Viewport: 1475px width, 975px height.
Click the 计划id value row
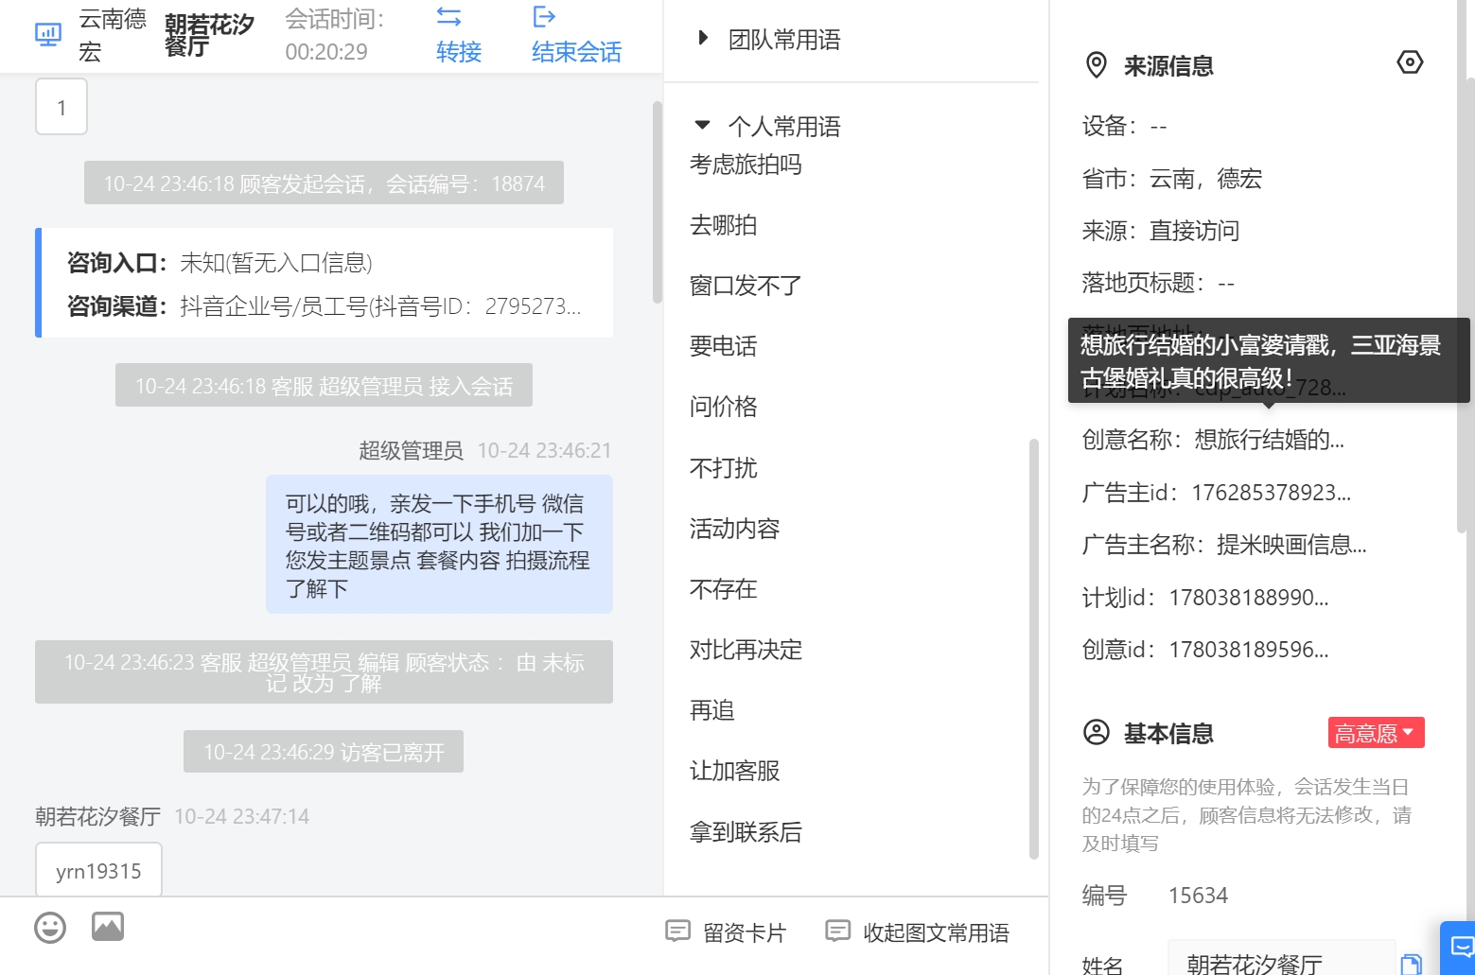pyautogui.click(x=1205, y=598)
